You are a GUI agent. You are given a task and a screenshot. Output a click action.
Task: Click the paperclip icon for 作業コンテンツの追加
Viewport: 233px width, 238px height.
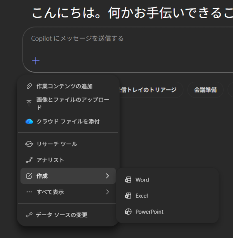click(x=29, y=86)
